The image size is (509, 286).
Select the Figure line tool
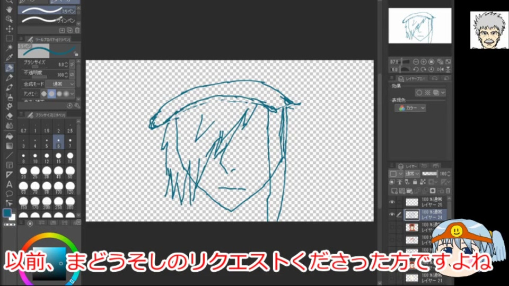9,155
